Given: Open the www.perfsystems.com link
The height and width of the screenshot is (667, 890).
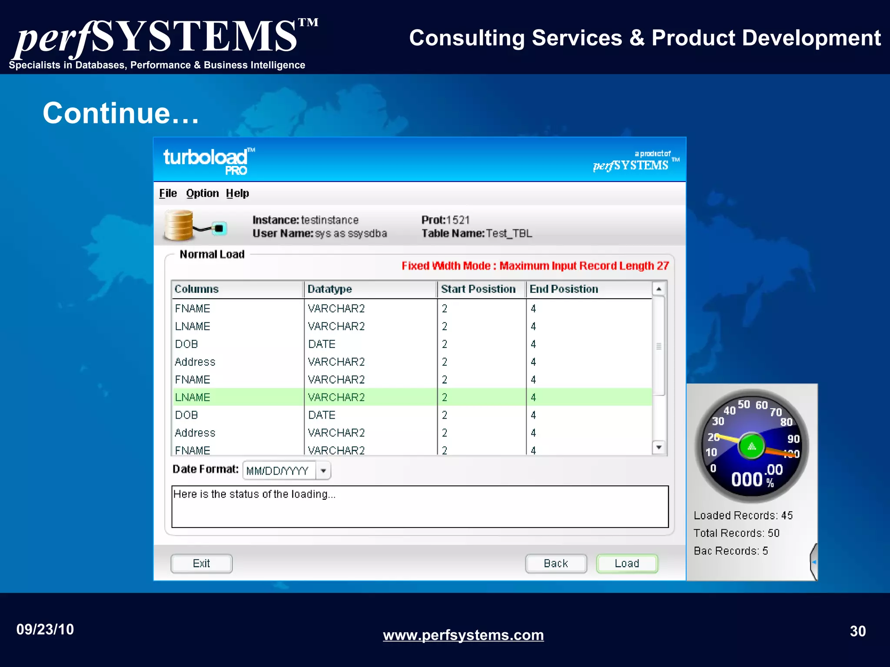Looking at the screenshot, I should click(463, 635).
